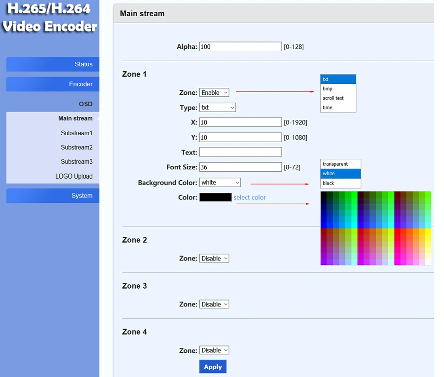Go to Substream2 OSD page

coord(76,147)
